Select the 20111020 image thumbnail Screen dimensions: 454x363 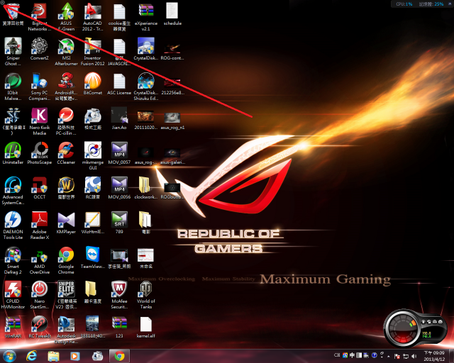146,120
